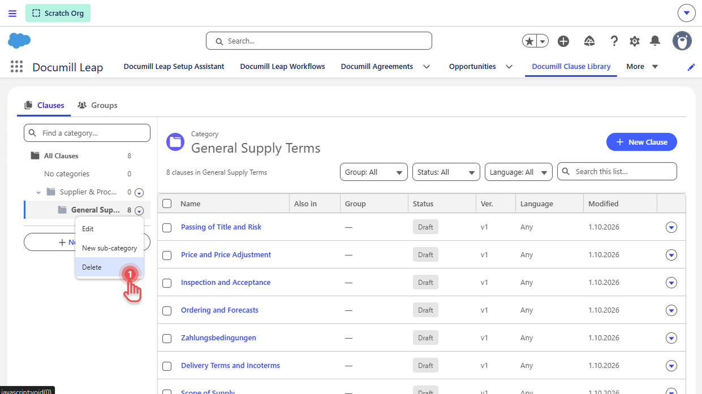702x394 pixels.
Task: Open the user profile avatar
Action: click(x=682, y=41)
